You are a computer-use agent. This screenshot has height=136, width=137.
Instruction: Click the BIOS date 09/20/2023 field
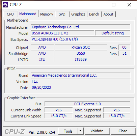click(x=81, y=87)
